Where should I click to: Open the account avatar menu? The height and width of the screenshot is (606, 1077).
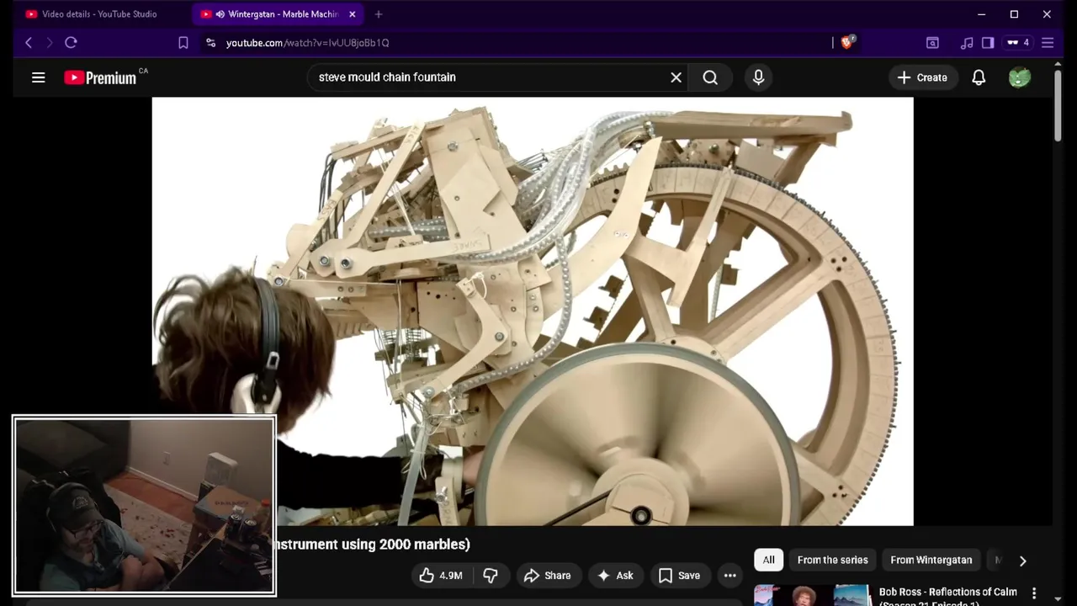pos(1019,77)
